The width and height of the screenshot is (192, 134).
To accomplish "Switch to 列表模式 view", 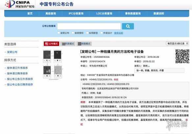I will [x=68, y=44].
